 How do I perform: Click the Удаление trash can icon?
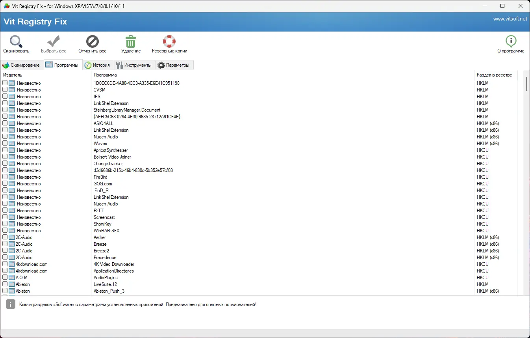(x=131, y=41)
